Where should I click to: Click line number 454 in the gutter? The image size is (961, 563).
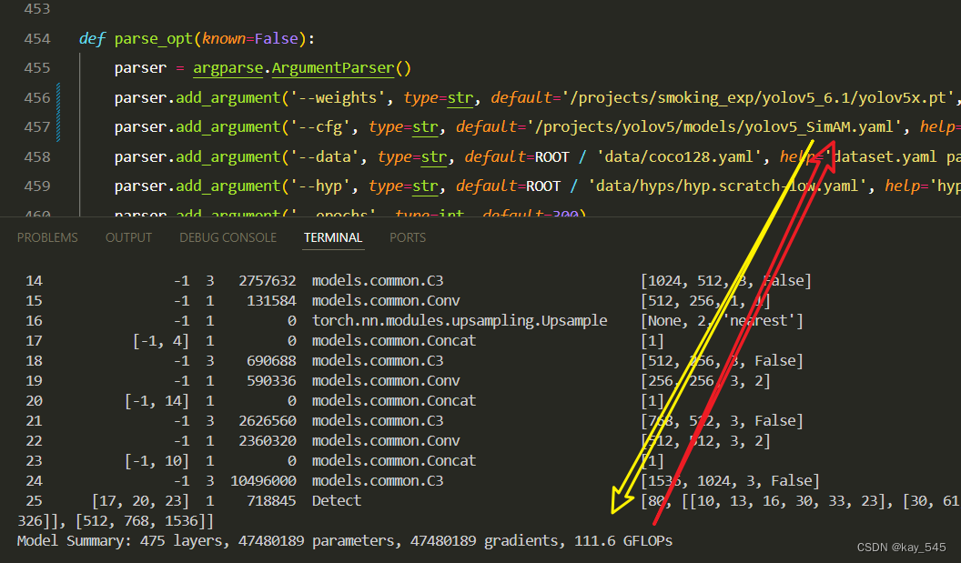tap(36, 38)
